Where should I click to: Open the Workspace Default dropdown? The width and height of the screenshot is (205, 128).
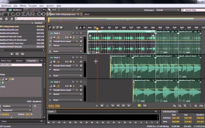pyautogui.click(x=168, y=10)
